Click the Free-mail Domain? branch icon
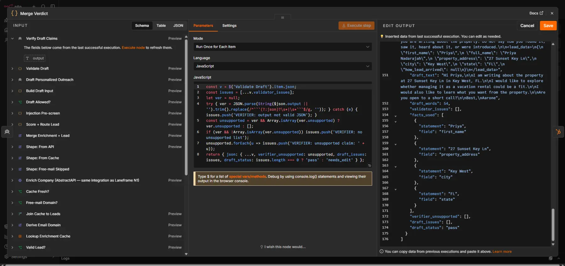The width and height of the screenshot is (565, 266). tap(20, 203)
